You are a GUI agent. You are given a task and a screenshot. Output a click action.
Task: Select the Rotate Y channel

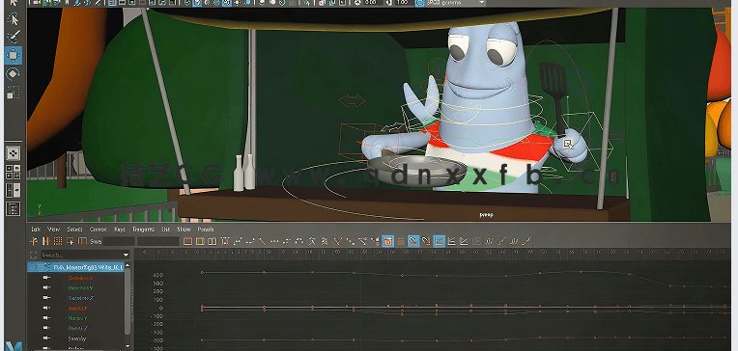[77, 318]
